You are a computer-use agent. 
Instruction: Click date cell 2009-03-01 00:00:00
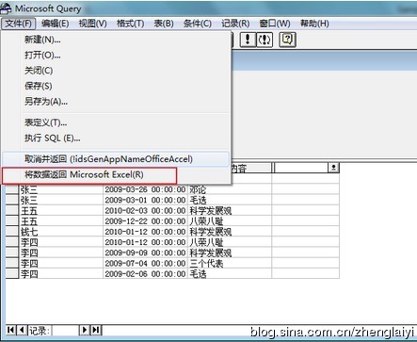pyautogui.click(x=145, y=200)
